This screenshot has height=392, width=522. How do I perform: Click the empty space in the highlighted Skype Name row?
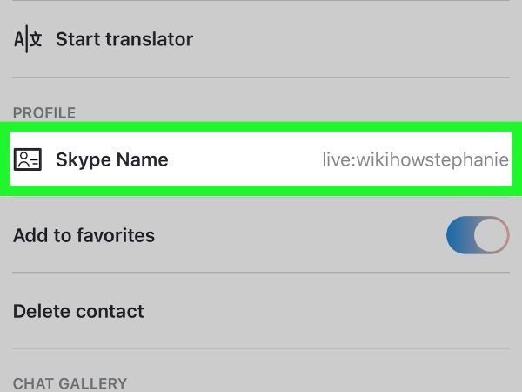(x=244, y=159)
